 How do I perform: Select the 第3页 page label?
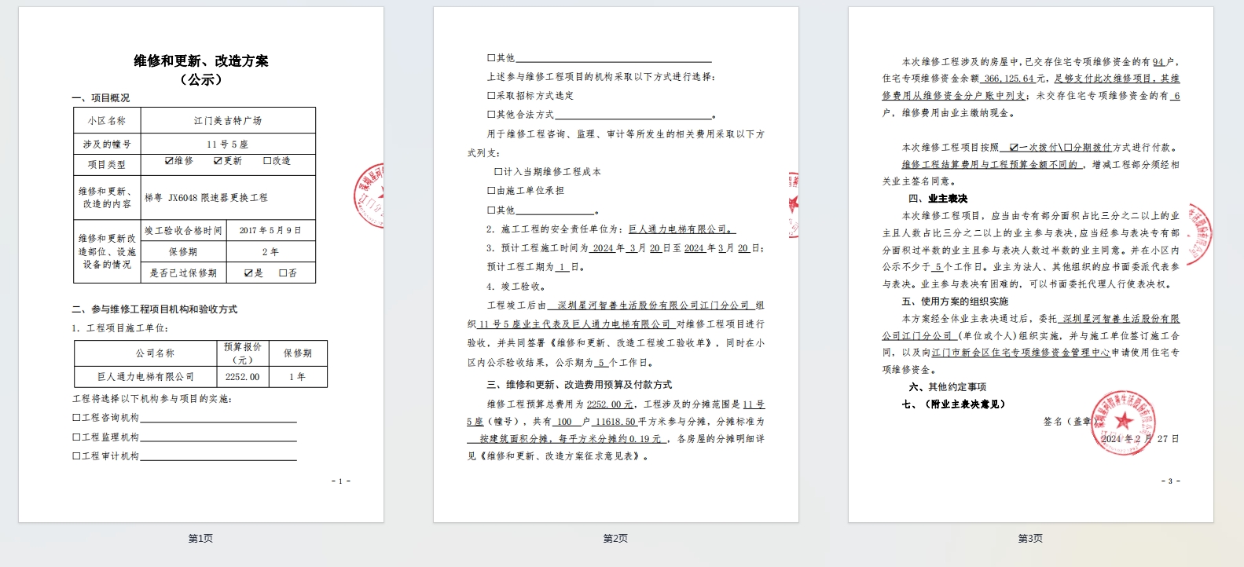(1030, 539)
